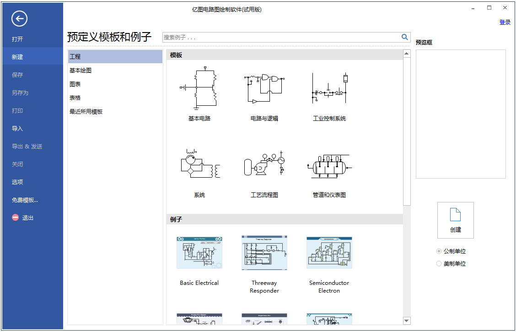
Task: Click the 基本电路 template label
Action: point(199,119)
